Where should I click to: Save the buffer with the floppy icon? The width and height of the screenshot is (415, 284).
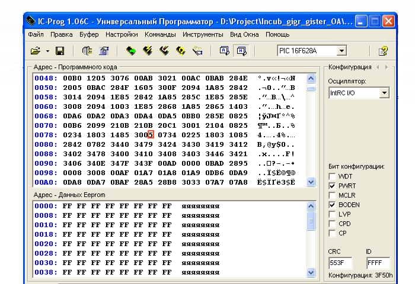(59, 51)
